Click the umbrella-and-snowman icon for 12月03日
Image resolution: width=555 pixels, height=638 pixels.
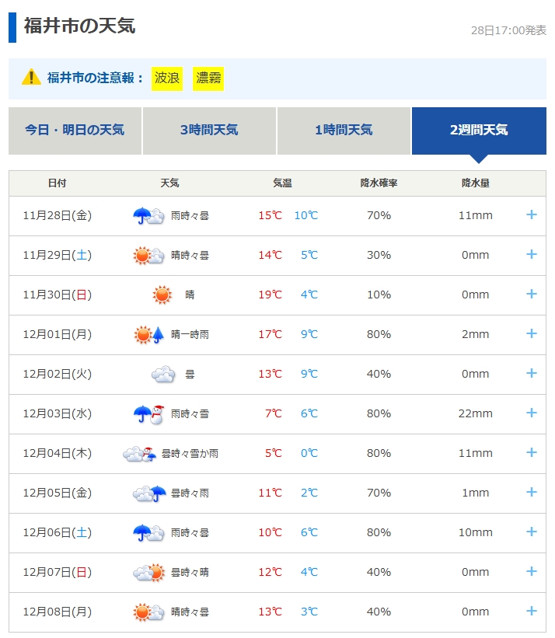tap(148, 413)
